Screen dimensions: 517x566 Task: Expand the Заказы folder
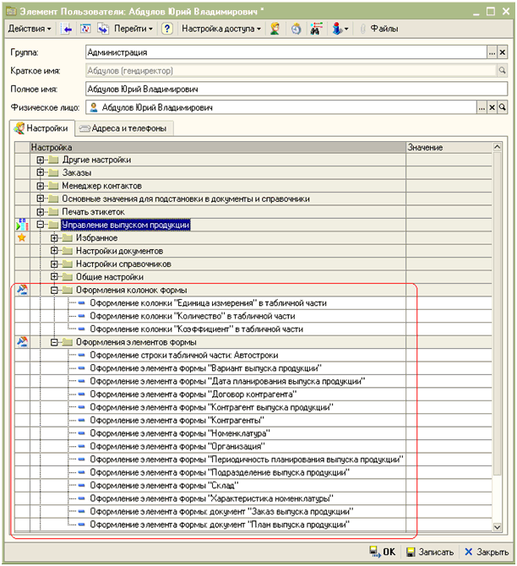tap(41, 173)
